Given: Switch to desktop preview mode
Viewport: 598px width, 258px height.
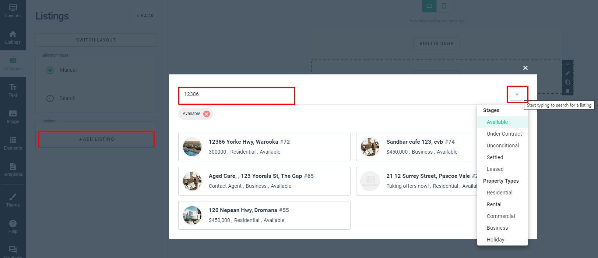Looking at the screenshot, I should click(x=429, y=6).
